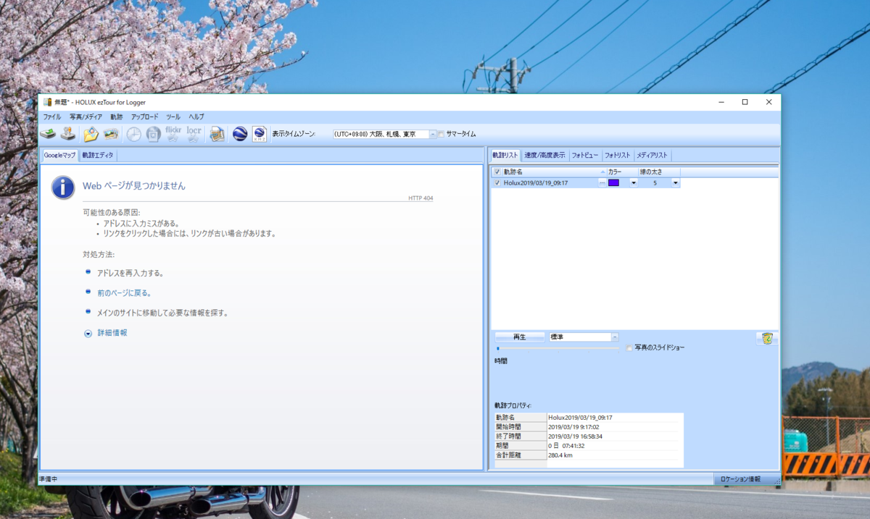The height and width of the screenshot is (519, 870).
Task: Export the track as KMZ file
Action: tap(260, 134)
